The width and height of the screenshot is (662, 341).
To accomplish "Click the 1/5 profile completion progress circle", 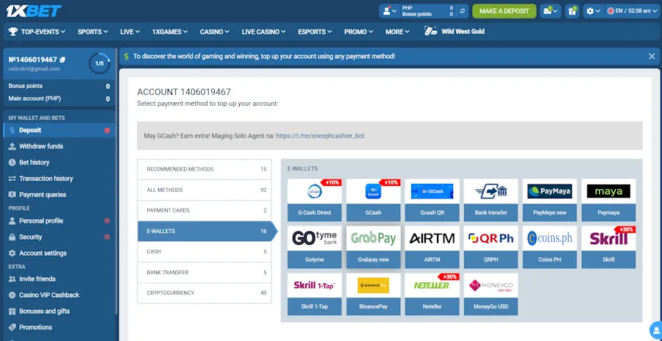I will (x=99, y=64).
